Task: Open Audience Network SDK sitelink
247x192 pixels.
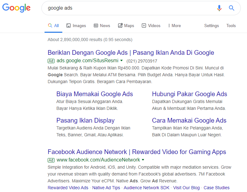Action: [x=146, y=188]
